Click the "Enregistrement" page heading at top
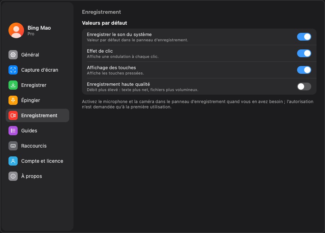 [101, 12]
